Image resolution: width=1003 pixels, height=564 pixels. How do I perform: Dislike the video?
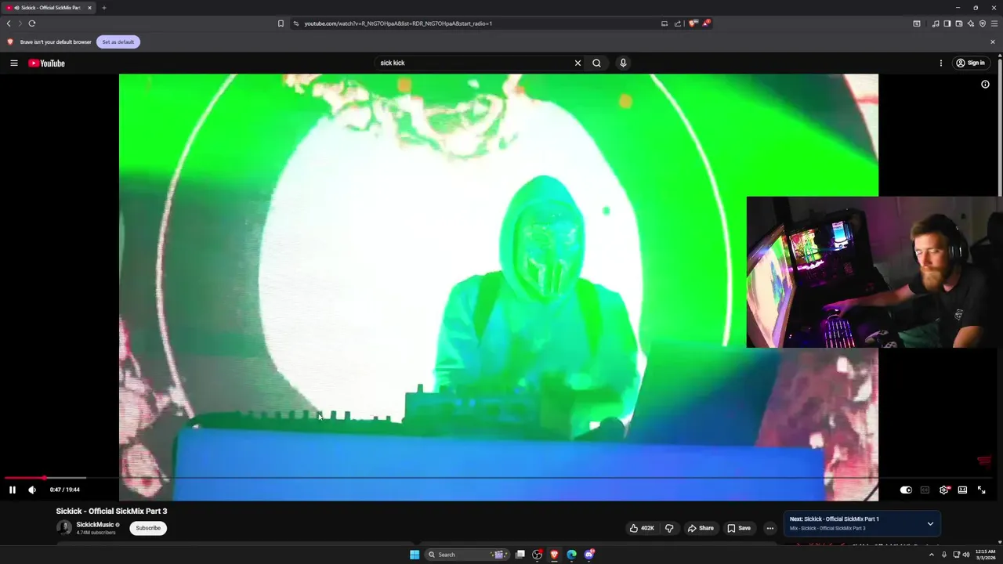click(669, 528)
